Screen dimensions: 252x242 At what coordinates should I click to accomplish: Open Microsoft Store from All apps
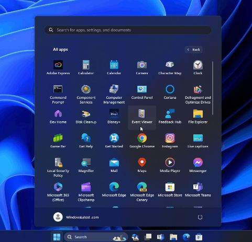click(170, 190)
